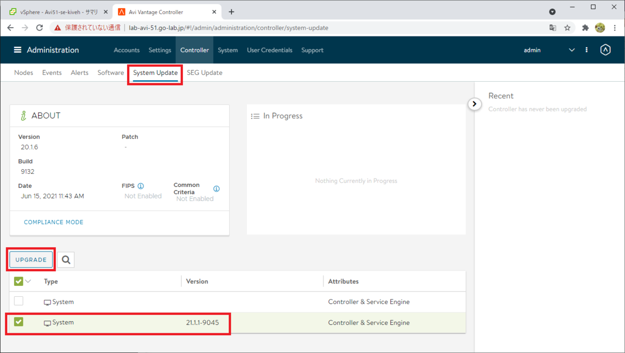Open the vertical three-dot options menu
The height and width of the screenshot is (353, 625).
[x=587, y=50]
